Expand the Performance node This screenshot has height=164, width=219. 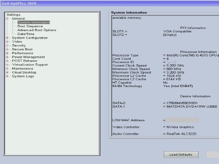7,53
